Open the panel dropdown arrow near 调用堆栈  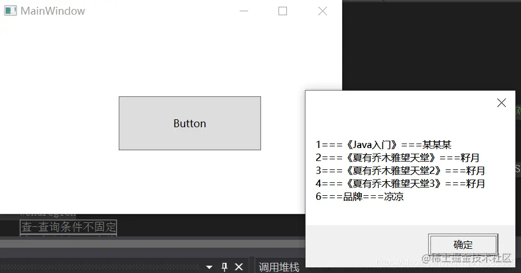coord(209,267)
